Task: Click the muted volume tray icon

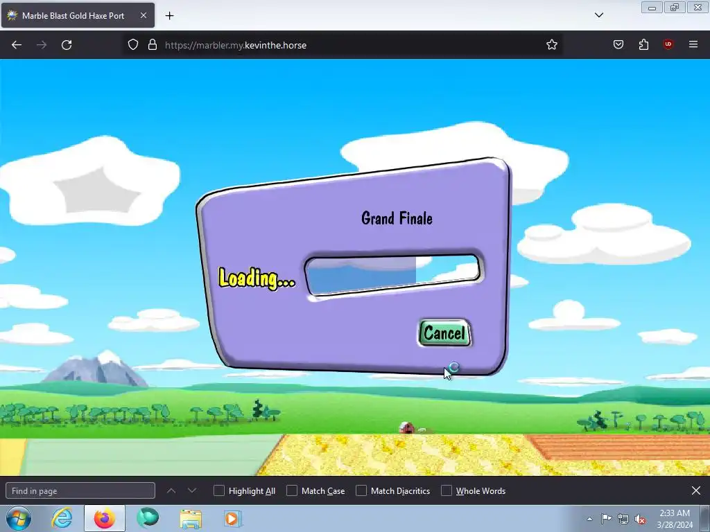Action: click(640, 519)
